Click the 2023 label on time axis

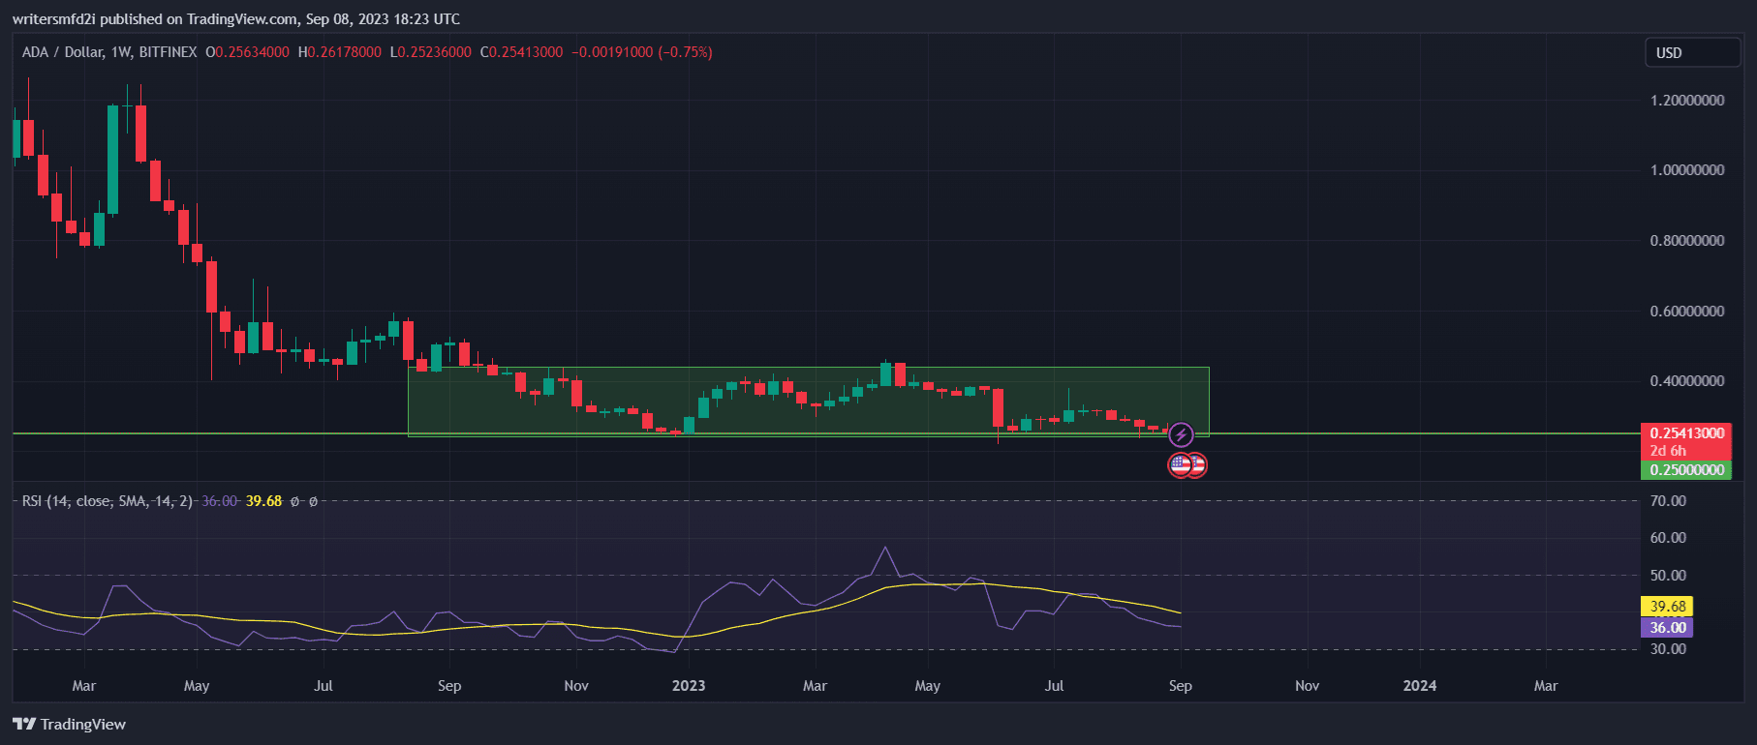coord(689,686)
